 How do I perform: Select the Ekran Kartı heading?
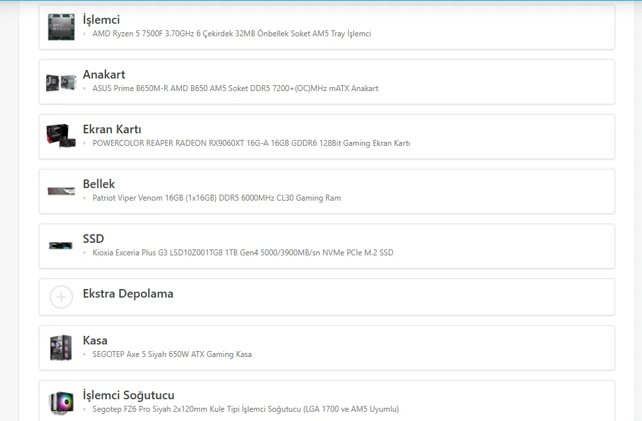[112, 129]
